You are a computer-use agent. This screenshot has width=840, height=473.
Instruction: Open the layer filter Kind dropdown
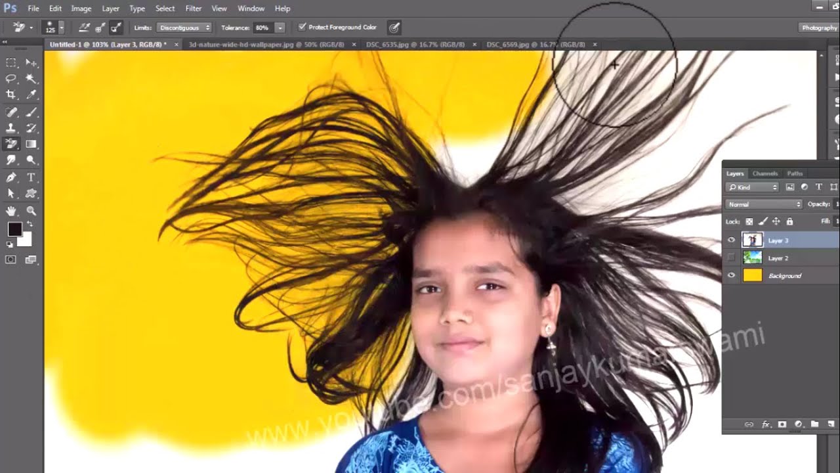[753, 187]
